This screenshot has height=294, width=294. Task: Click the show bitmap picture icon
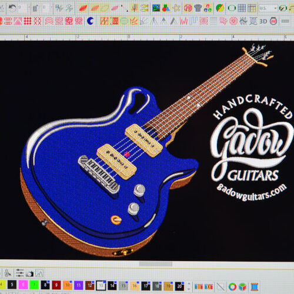coord(156,8)
